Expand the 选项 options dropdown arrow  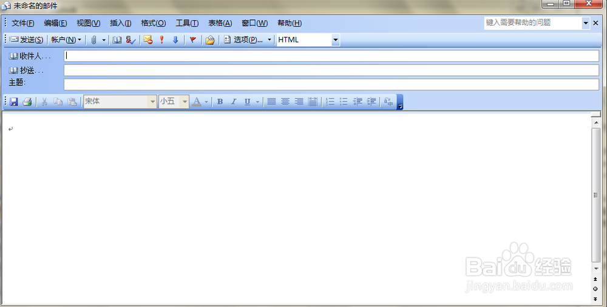(270, 40)
